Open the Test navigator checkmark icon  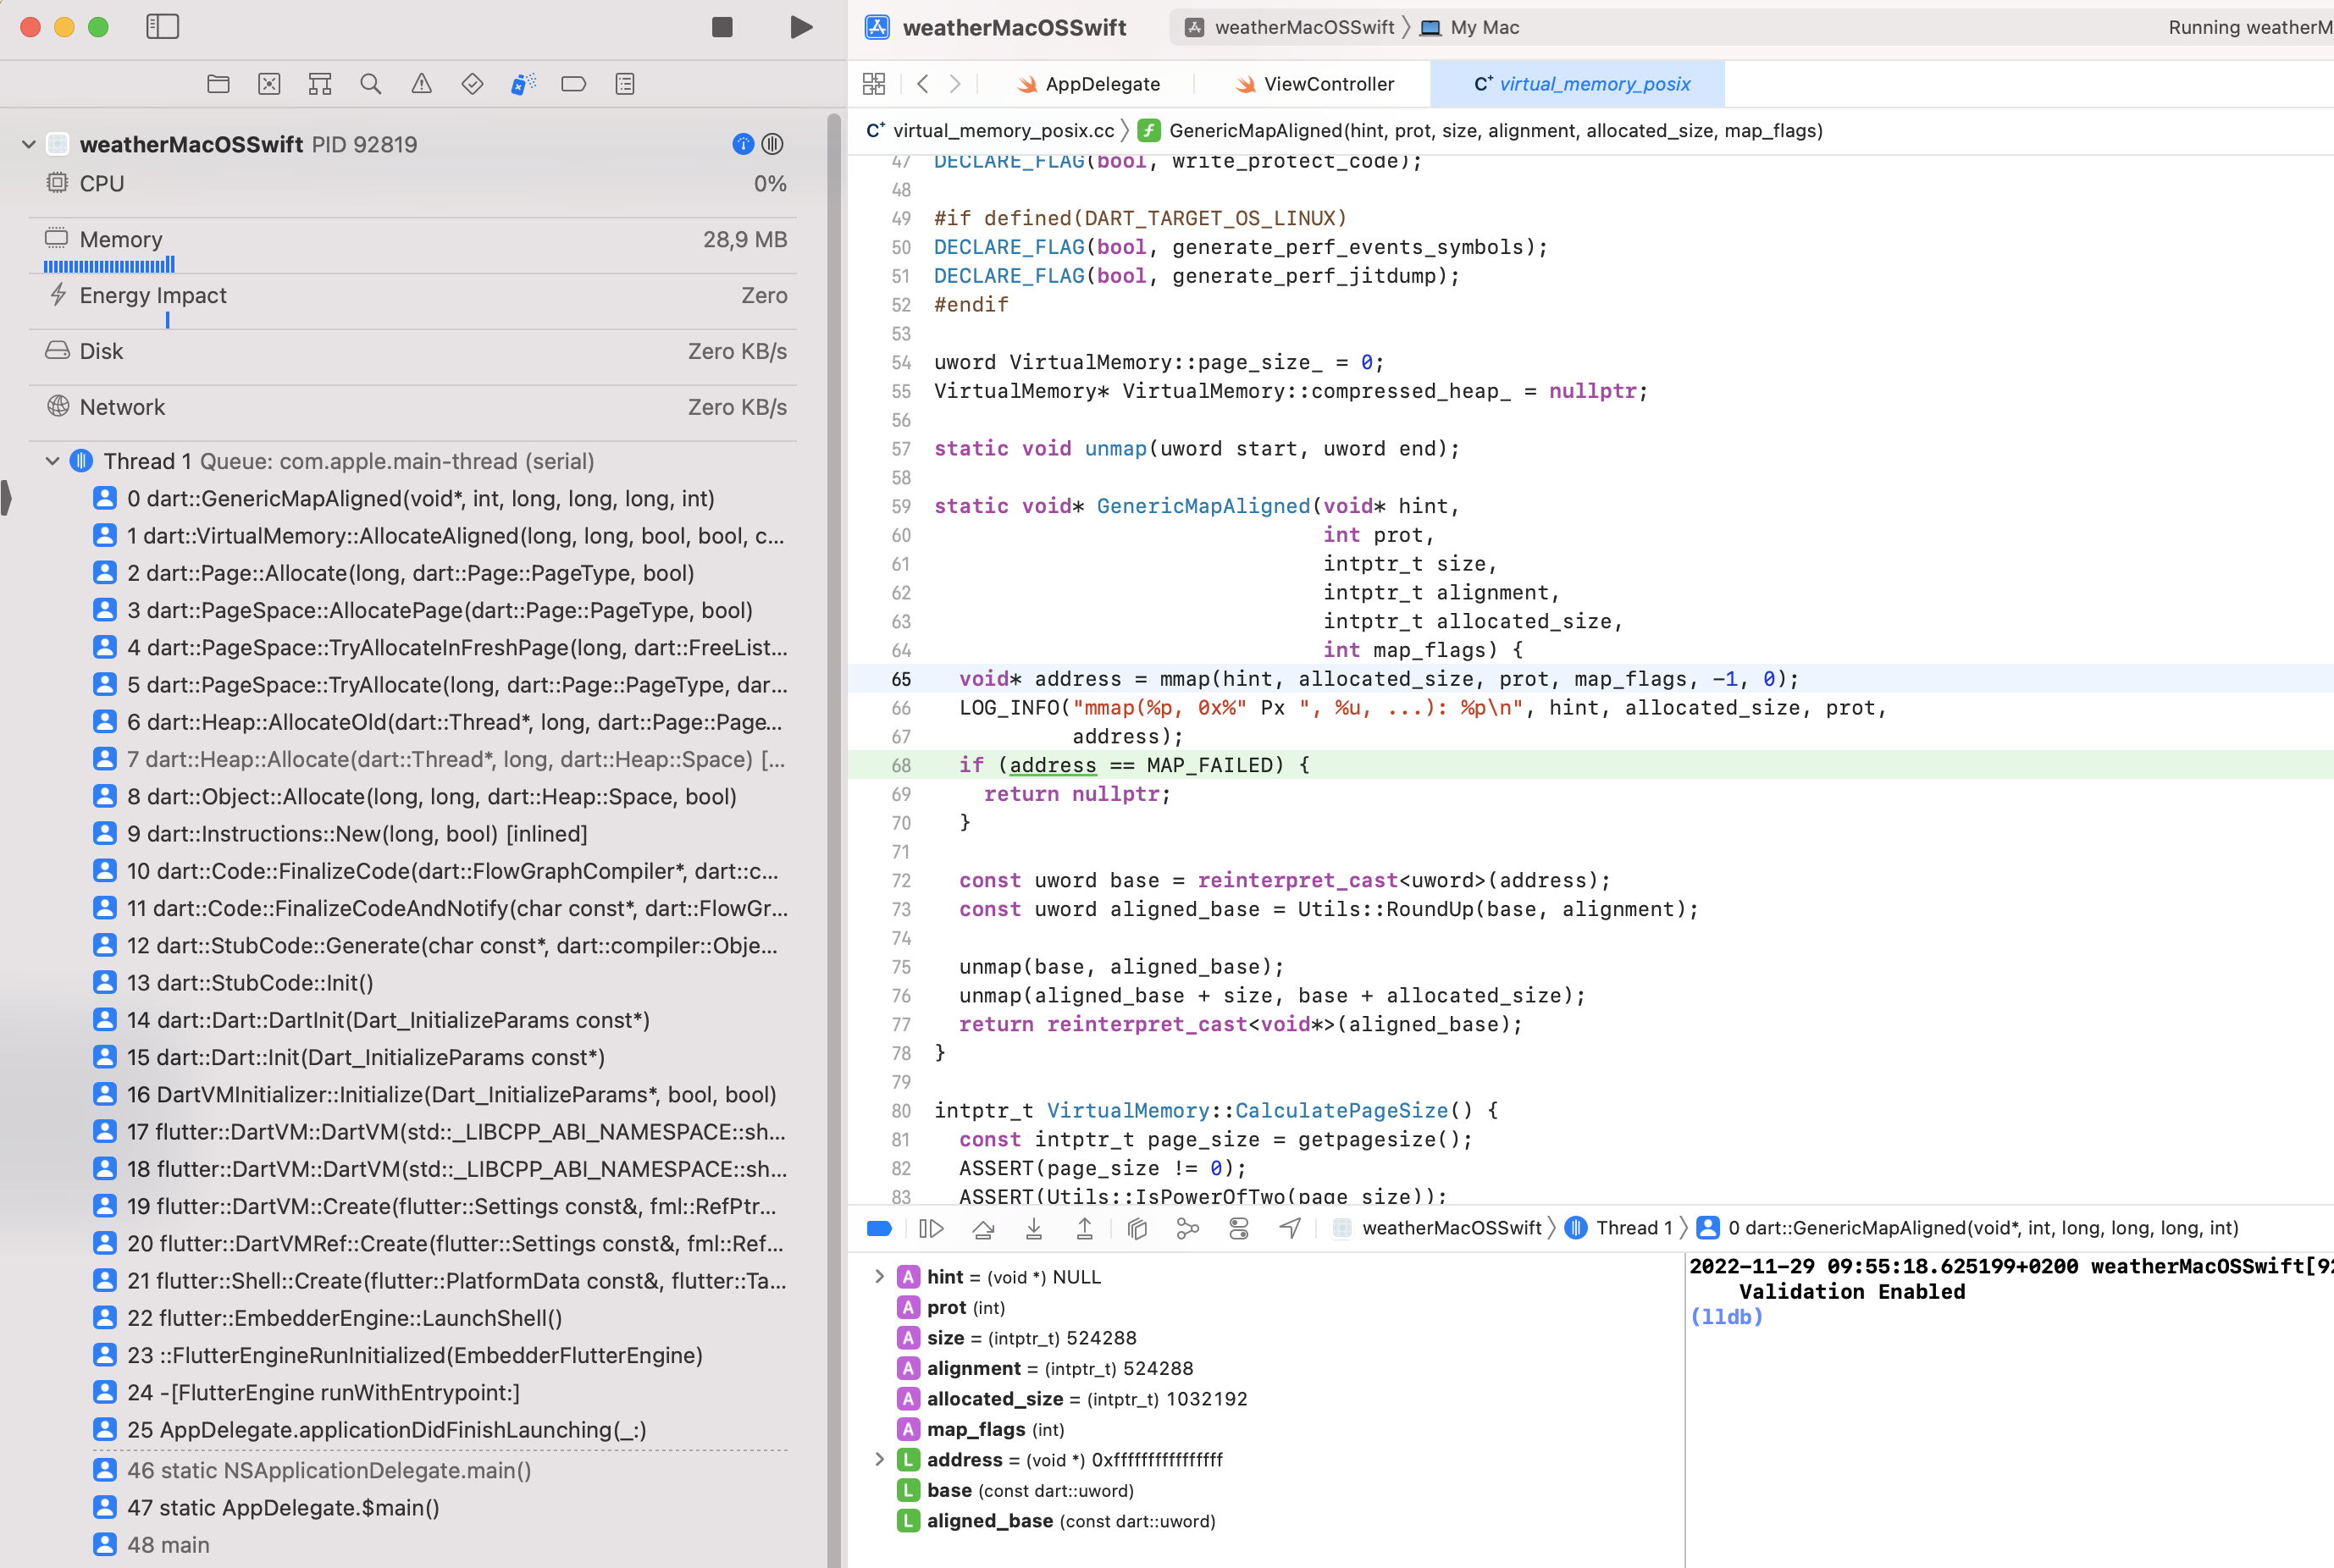[472, 84]
